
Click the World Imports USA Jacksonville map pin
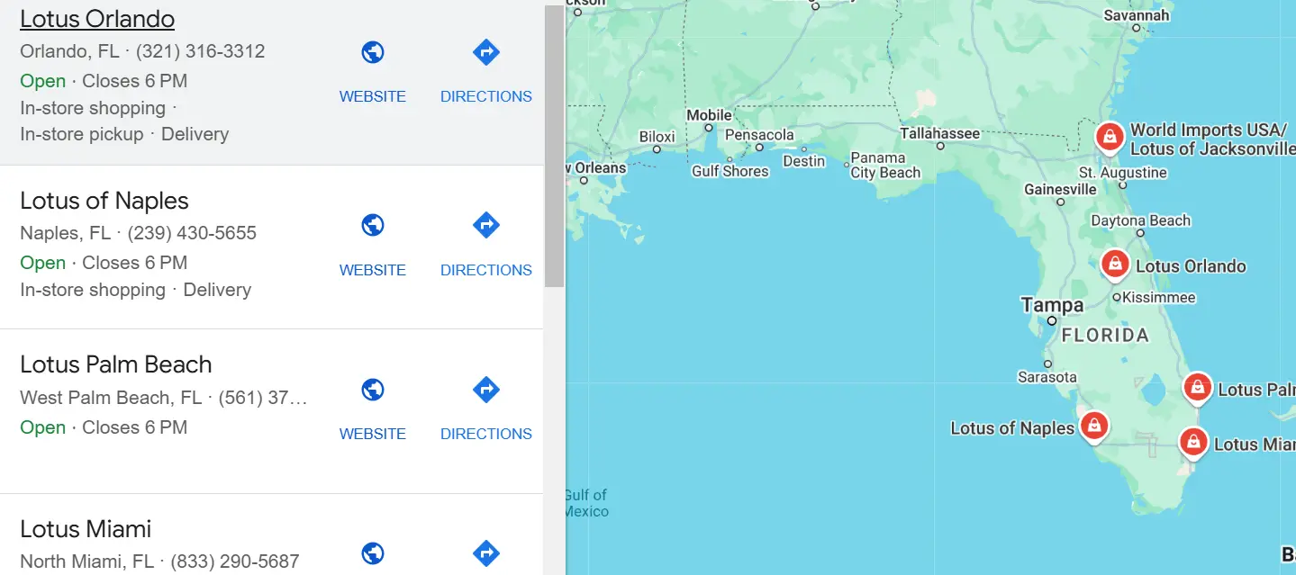(x=1110, y=137)
